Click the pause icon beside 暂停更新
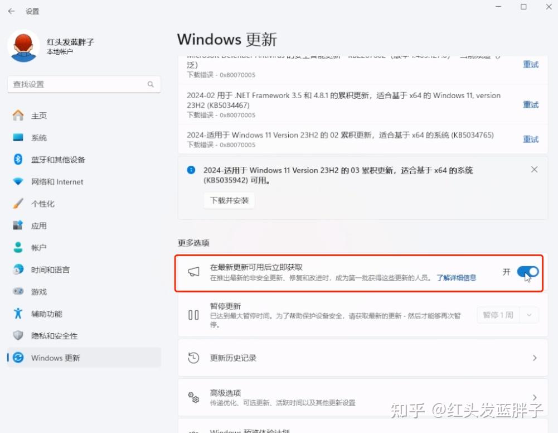Screen dimensions: 558x433 (193, 315)
